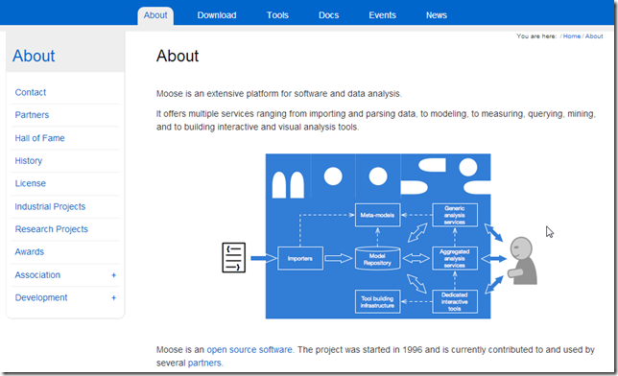Open the Tools tab
Screen dimensions: 618x376
(277, 15)
